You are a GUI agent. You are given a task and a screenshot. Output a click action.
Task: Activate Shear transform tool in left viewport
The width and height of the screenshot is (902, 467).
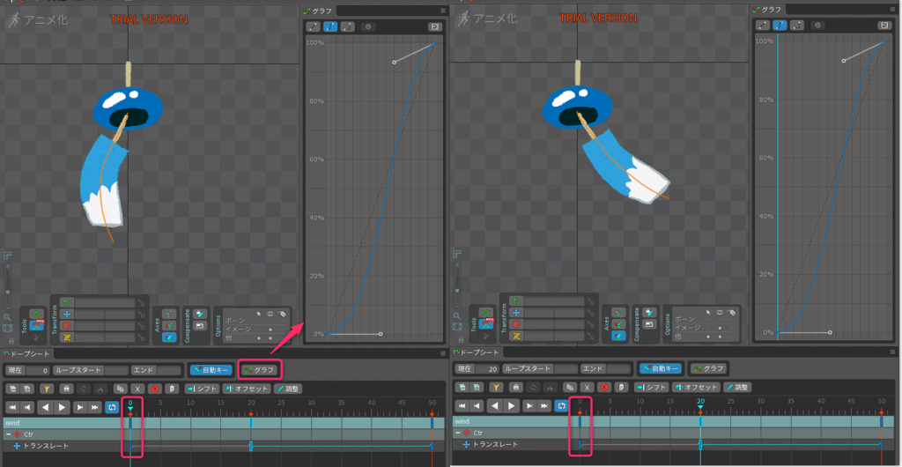(67, 337)
